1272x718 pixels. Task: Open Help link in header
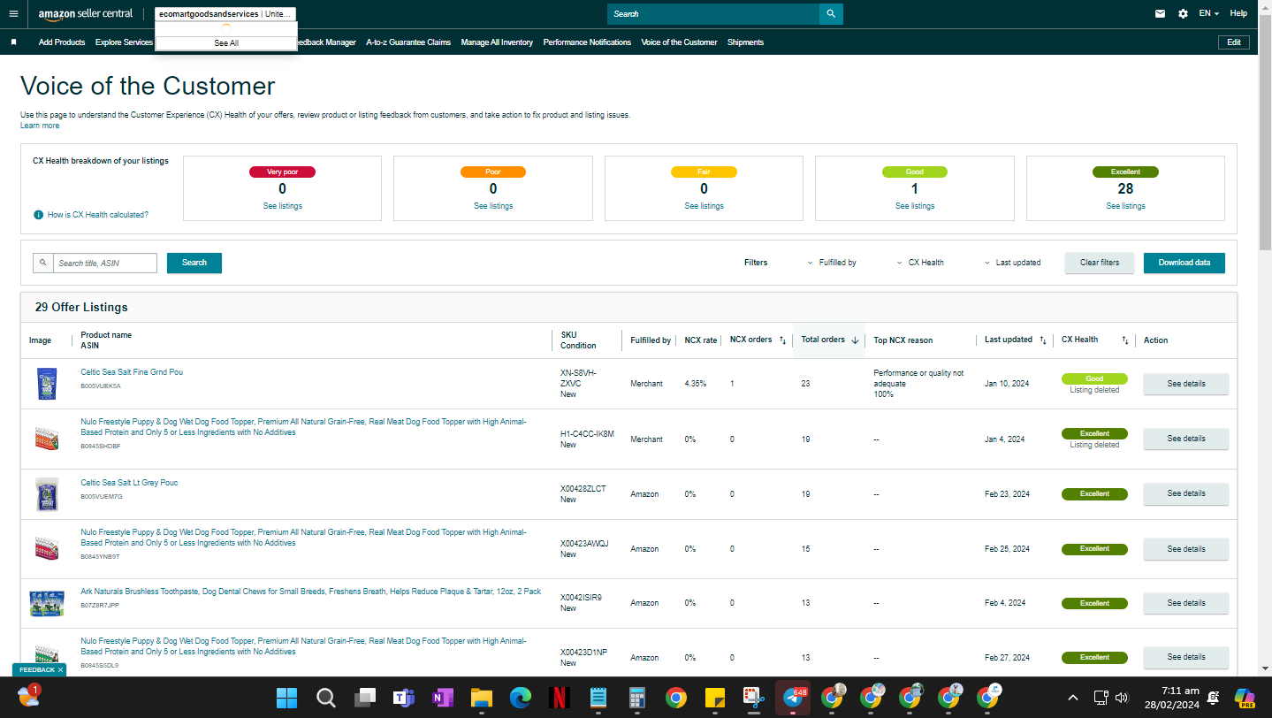tap(1238, 14)
